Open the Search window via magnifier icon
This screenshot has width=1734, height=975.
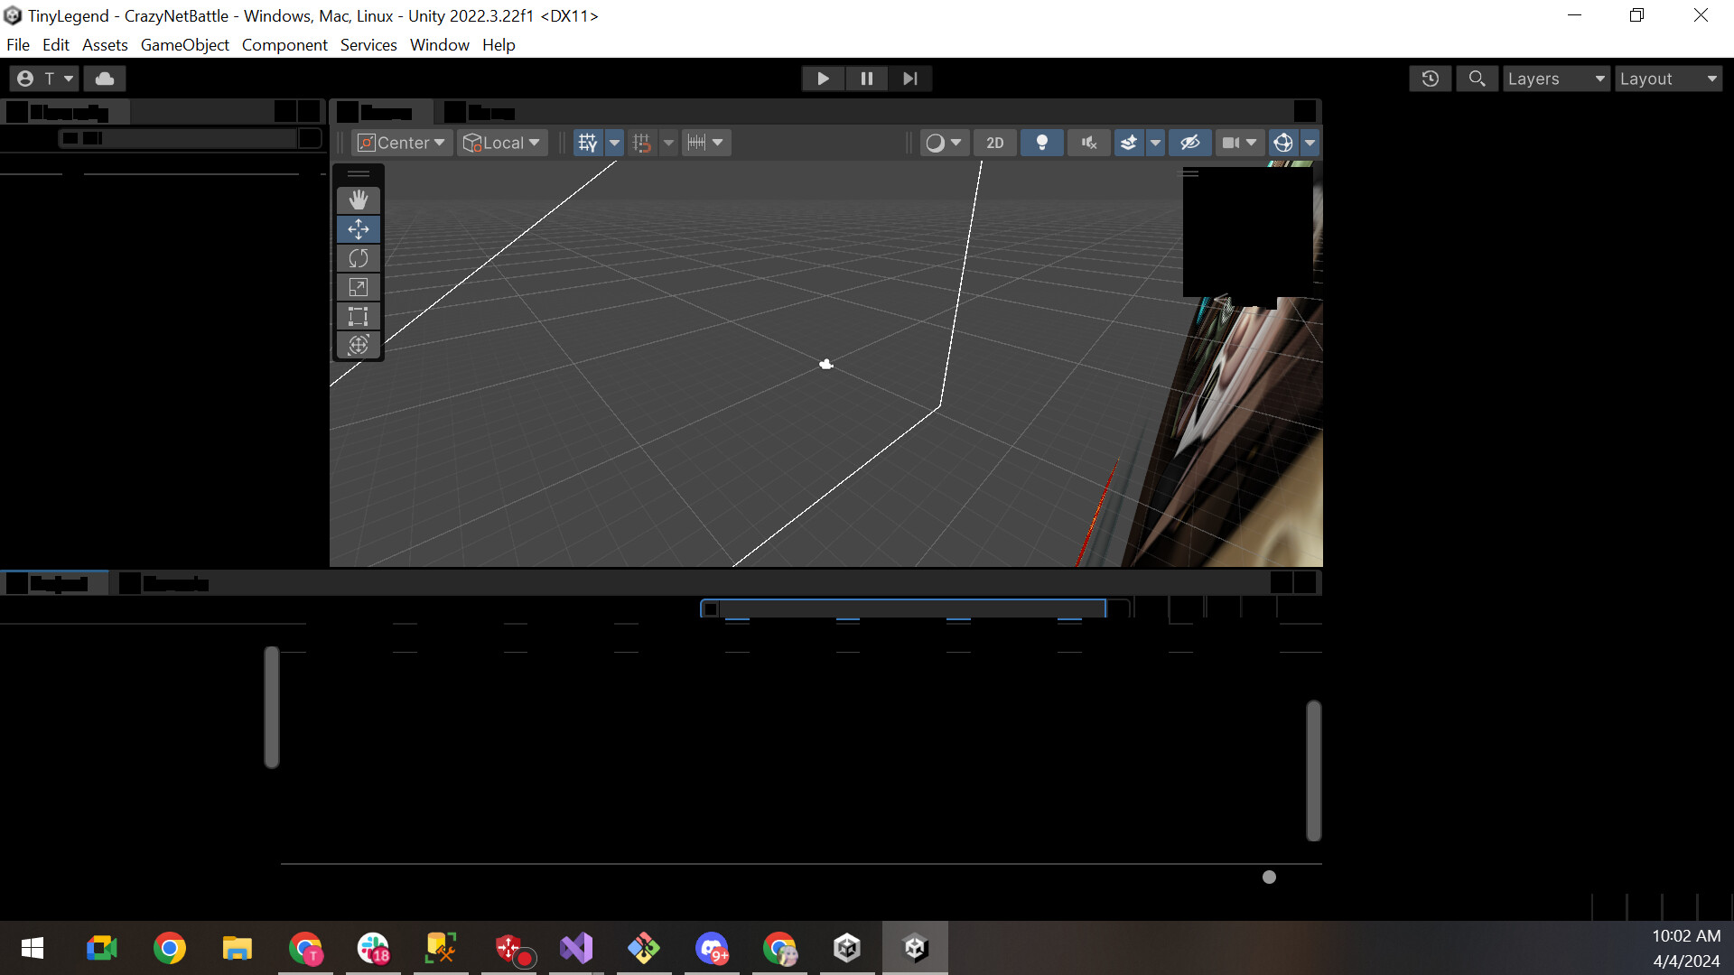[1477, 79]
